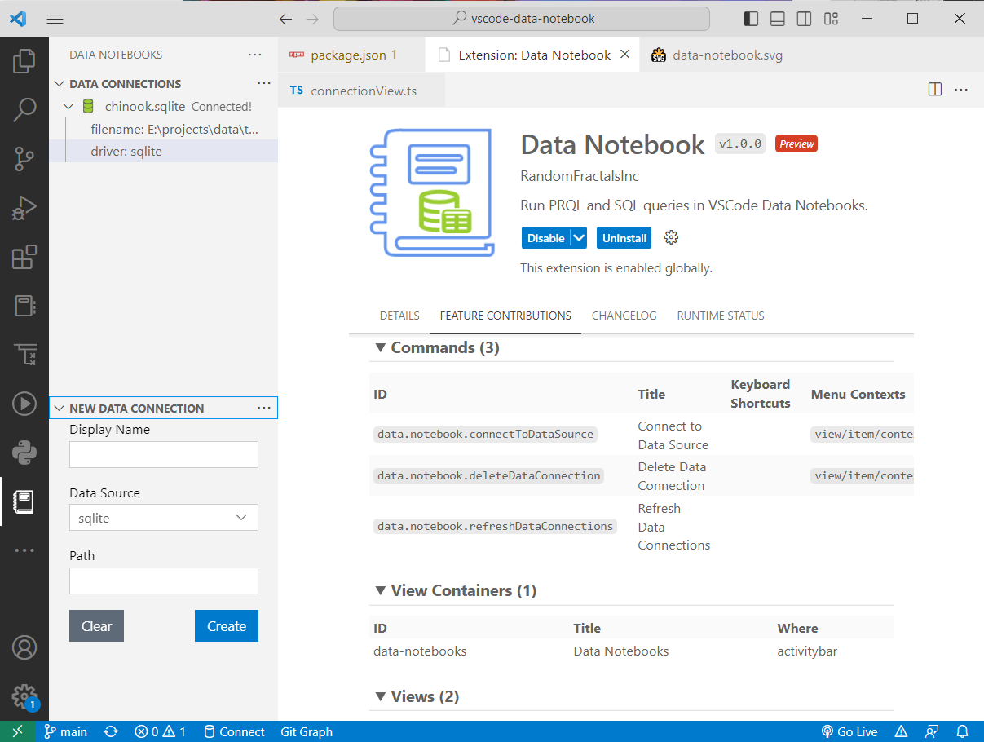
Task: Split the editor to the right
Action: point(935,90)
